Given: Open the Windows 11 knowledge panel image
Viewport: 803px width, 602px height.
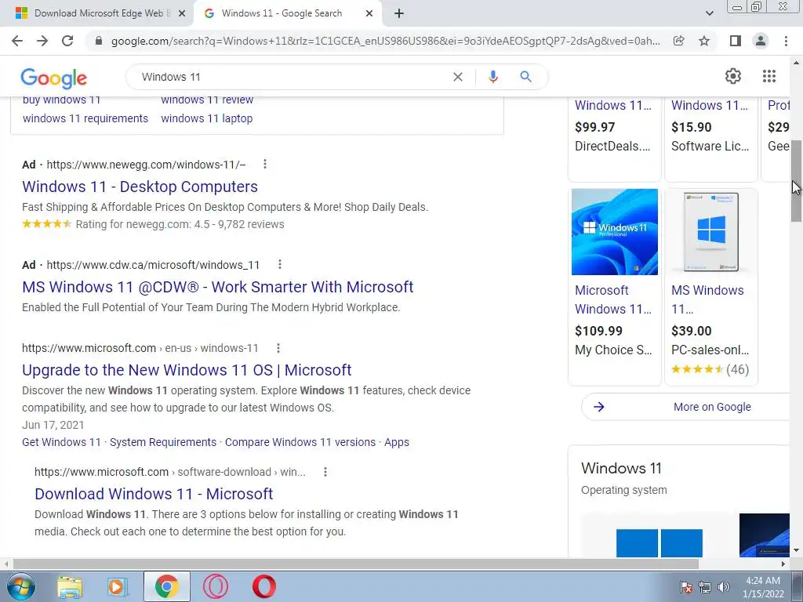Looking at the screenshot, I should click(x=659, y=535).
